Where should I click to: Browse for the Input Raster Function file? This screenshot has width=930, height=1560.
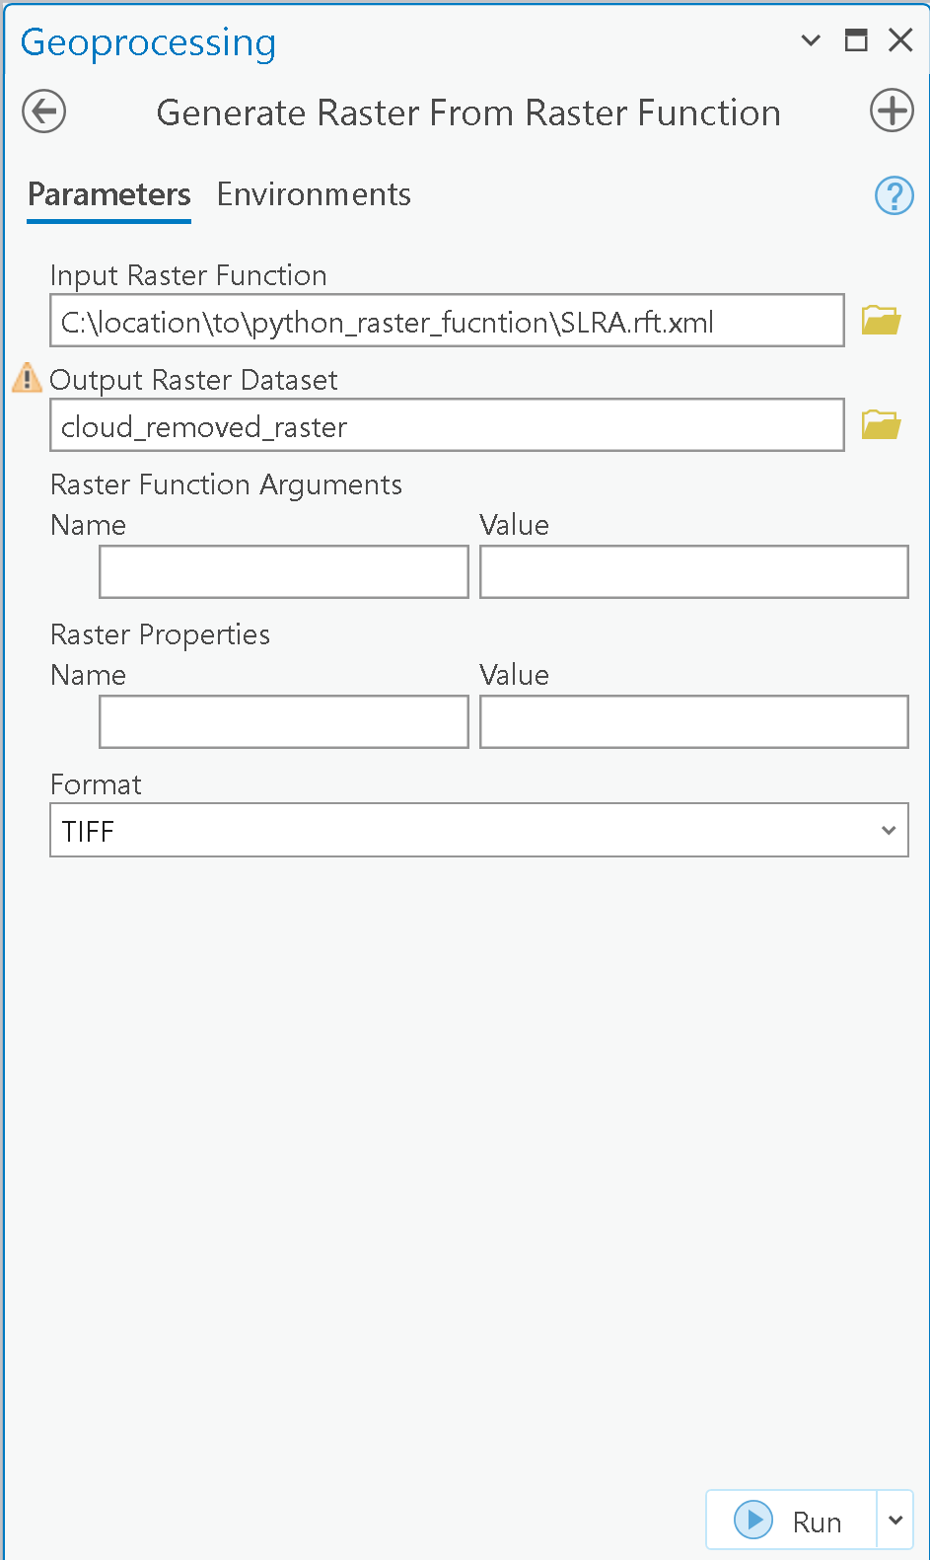click(880, 321)
